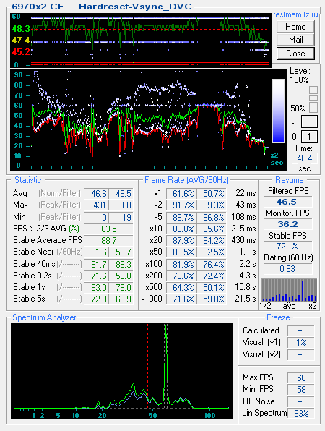Click the blue-white level gradient bar

[x=278, y=111]
